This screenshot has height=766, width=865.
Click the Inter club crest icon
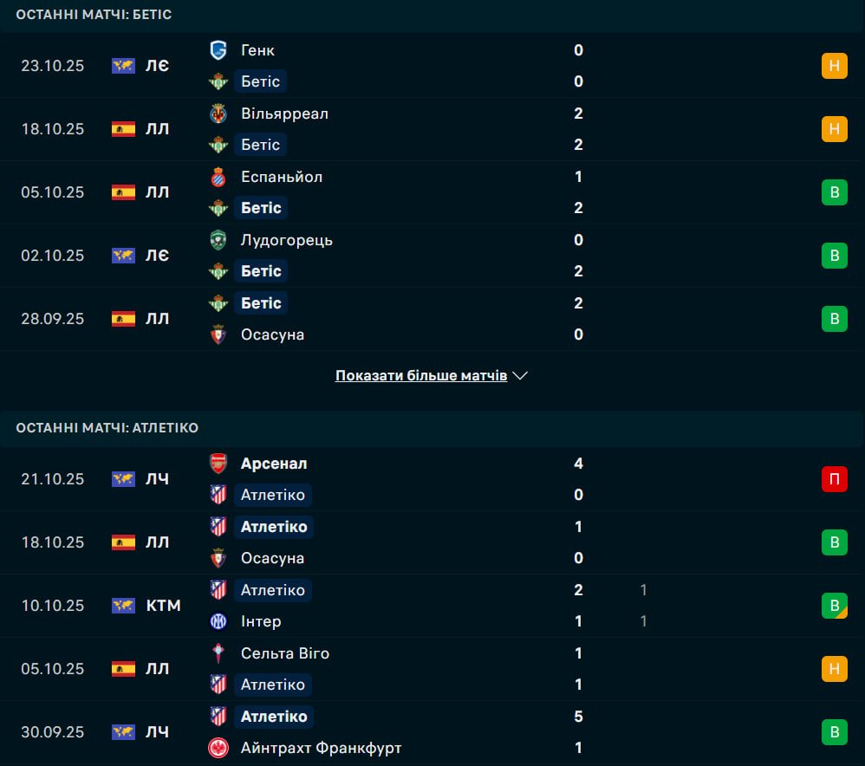[218, 621]
